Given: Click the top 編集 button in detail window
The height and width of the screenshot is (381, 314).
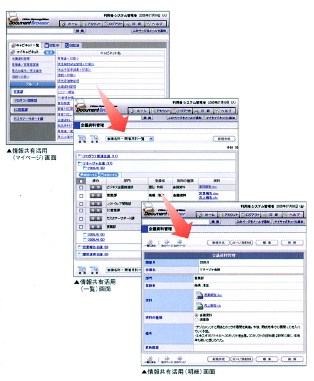Looking at the screenshot, I should click(267, 242).
